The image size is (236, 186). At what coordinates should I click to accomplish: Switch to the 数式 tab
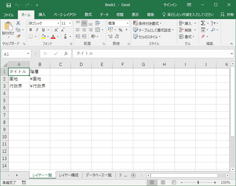(x=88, y=15)
